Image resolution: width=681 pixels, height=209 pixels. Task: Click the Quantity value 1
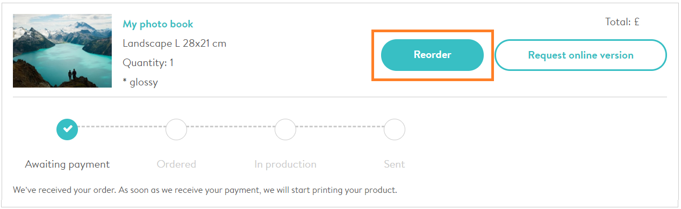(171, 63)
